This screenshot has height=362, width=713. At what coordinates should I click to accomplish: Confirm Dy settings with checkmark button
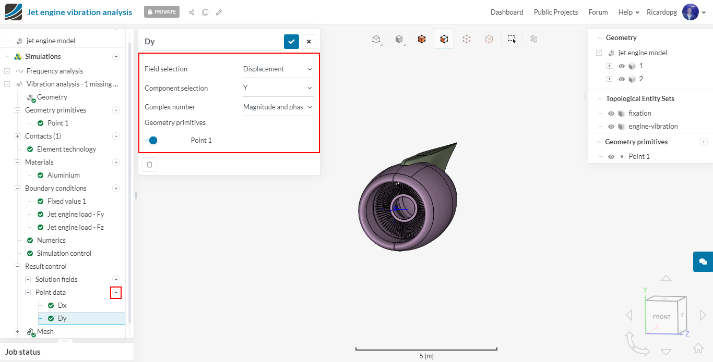point(291,42)
